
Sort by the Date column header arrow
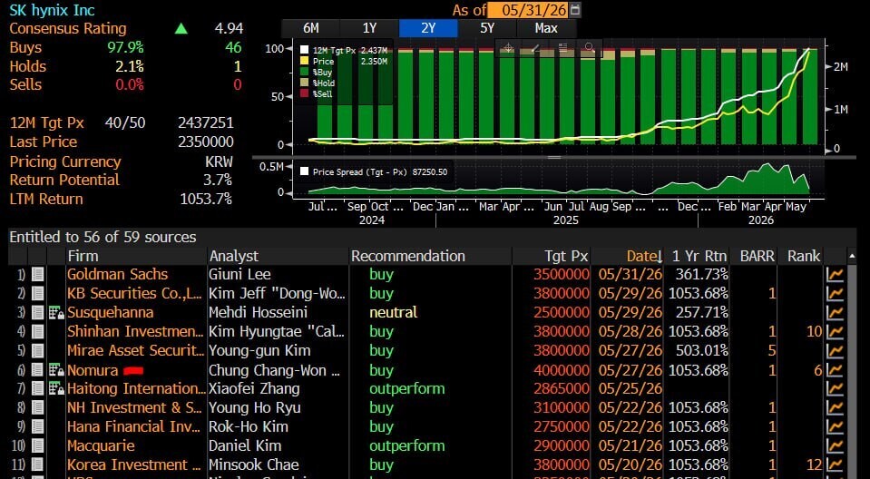tap(660, 257)
